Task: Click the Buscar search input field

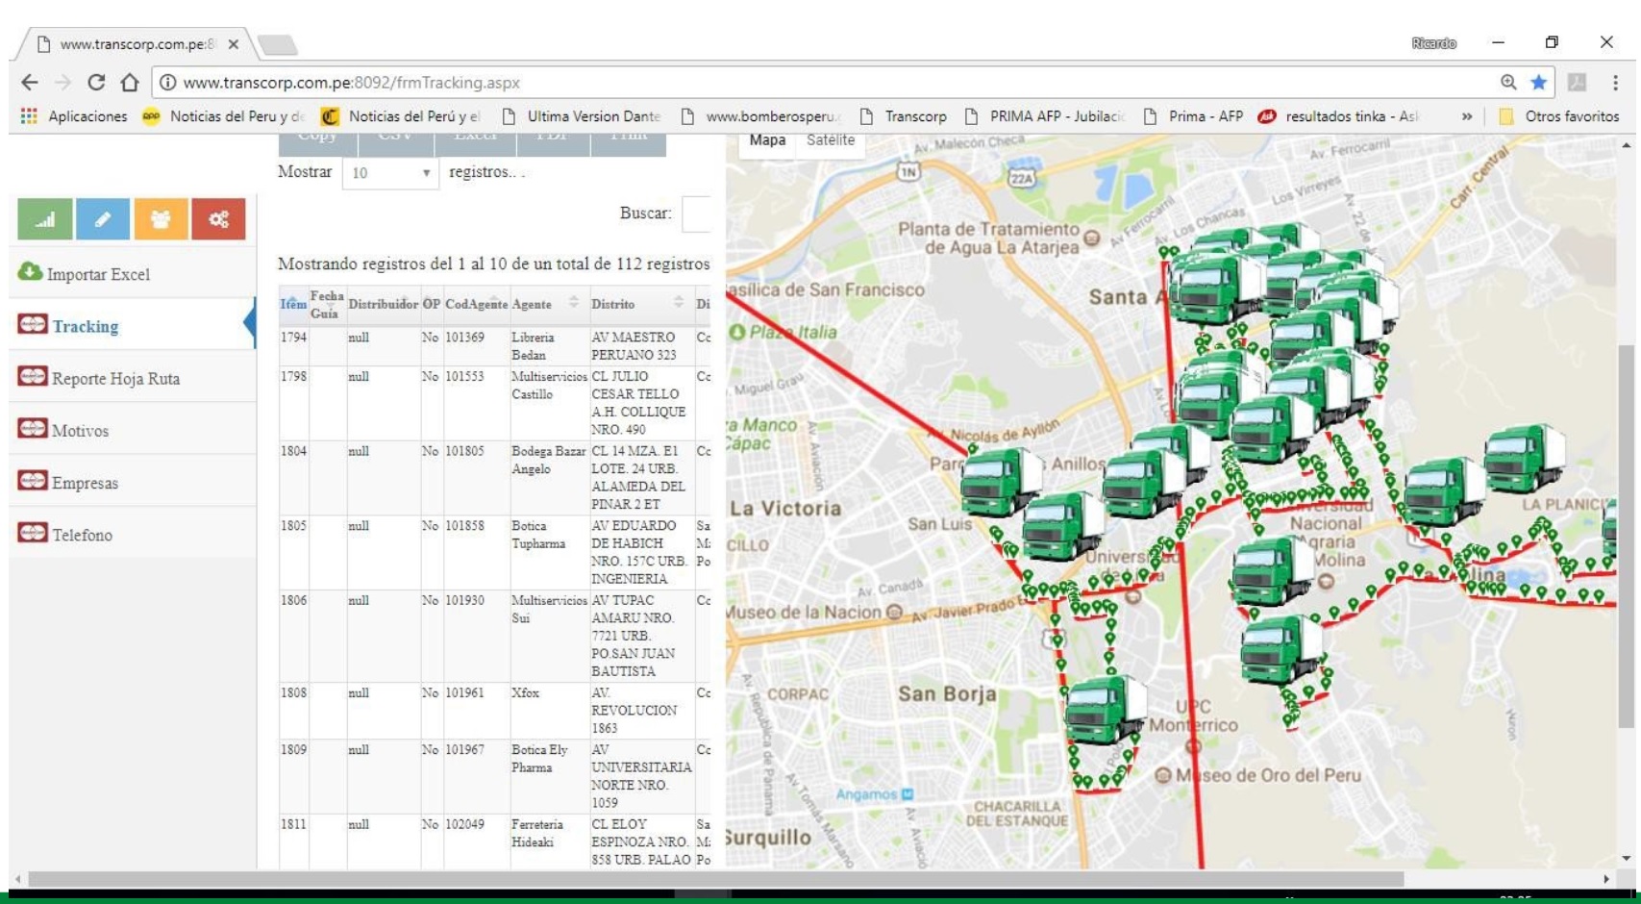Action: click(696, 213)
